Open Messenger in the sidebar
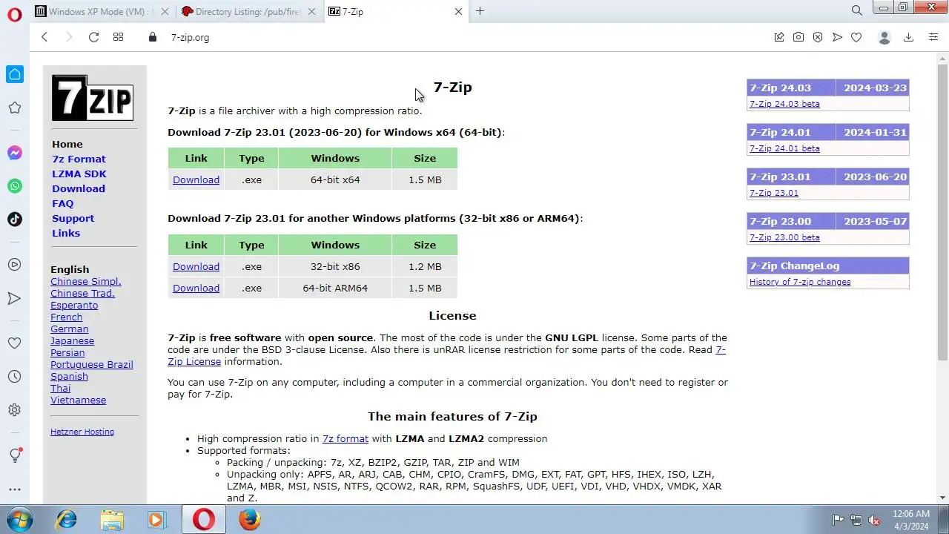The image size is (949, 534). click(x=15, y=153)
